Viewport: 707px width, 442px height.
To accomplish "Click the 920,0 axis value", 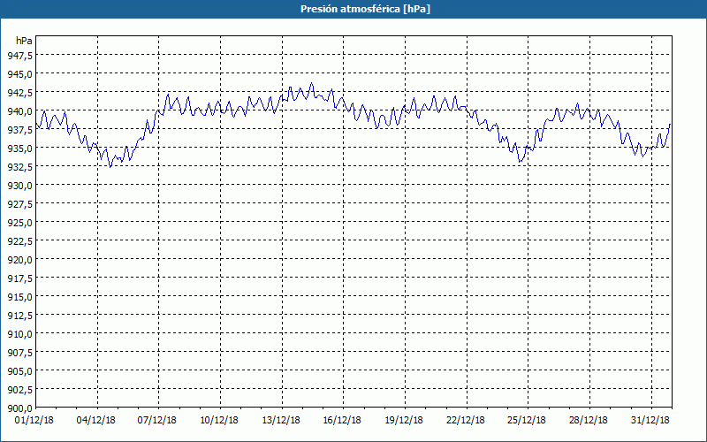I will pos(19,259).
